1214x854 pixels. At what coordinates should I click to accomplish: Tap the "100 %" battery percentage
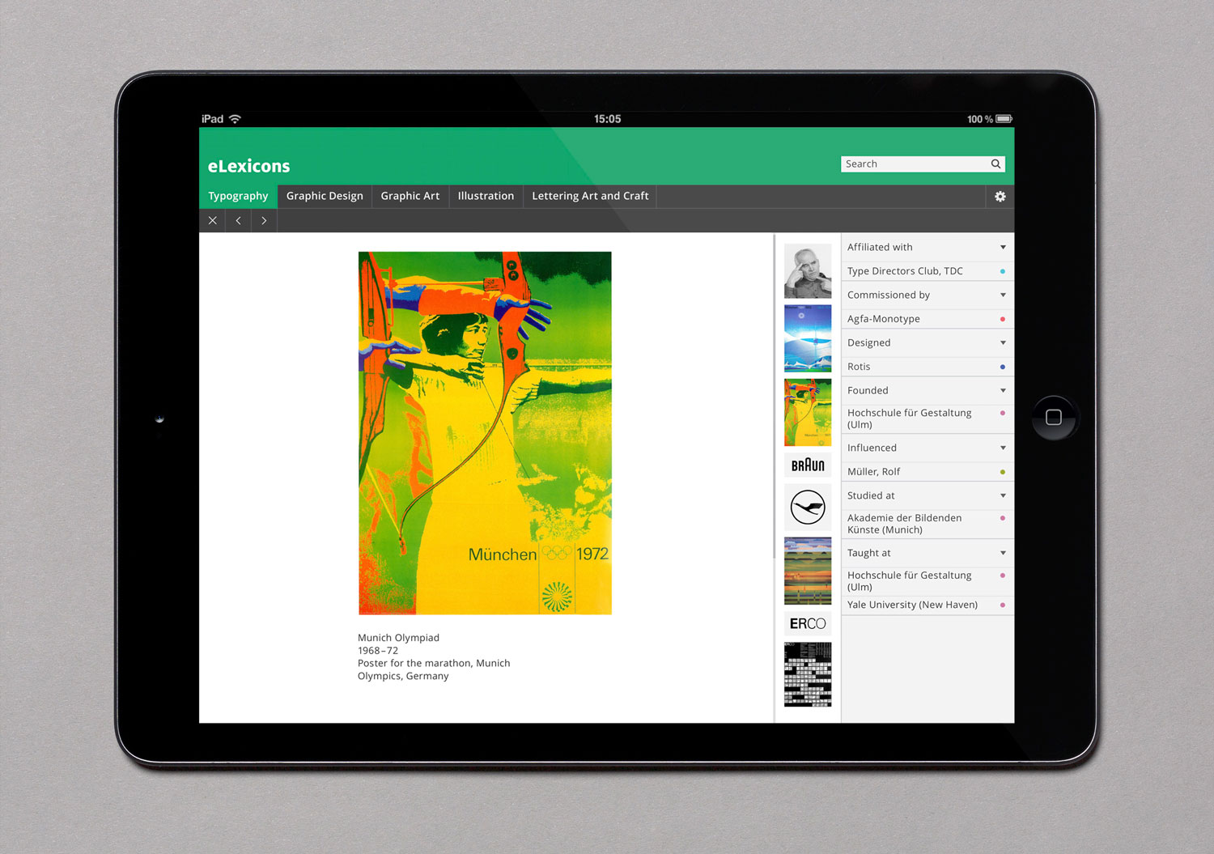980,119
